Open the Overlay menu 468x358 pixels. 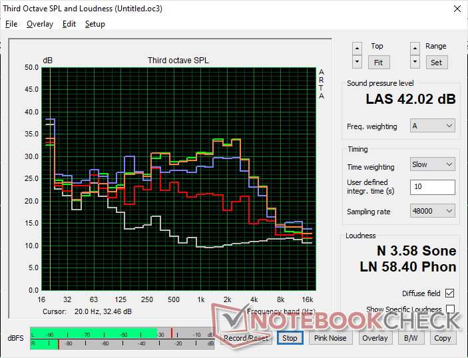pos(39,24)
